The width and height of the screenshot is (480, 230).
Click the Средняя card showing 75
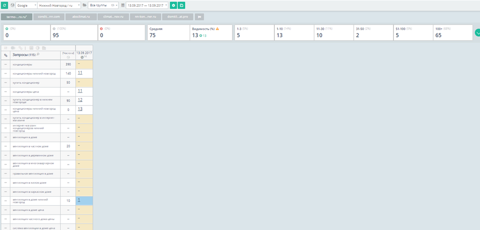pos(168,32)
